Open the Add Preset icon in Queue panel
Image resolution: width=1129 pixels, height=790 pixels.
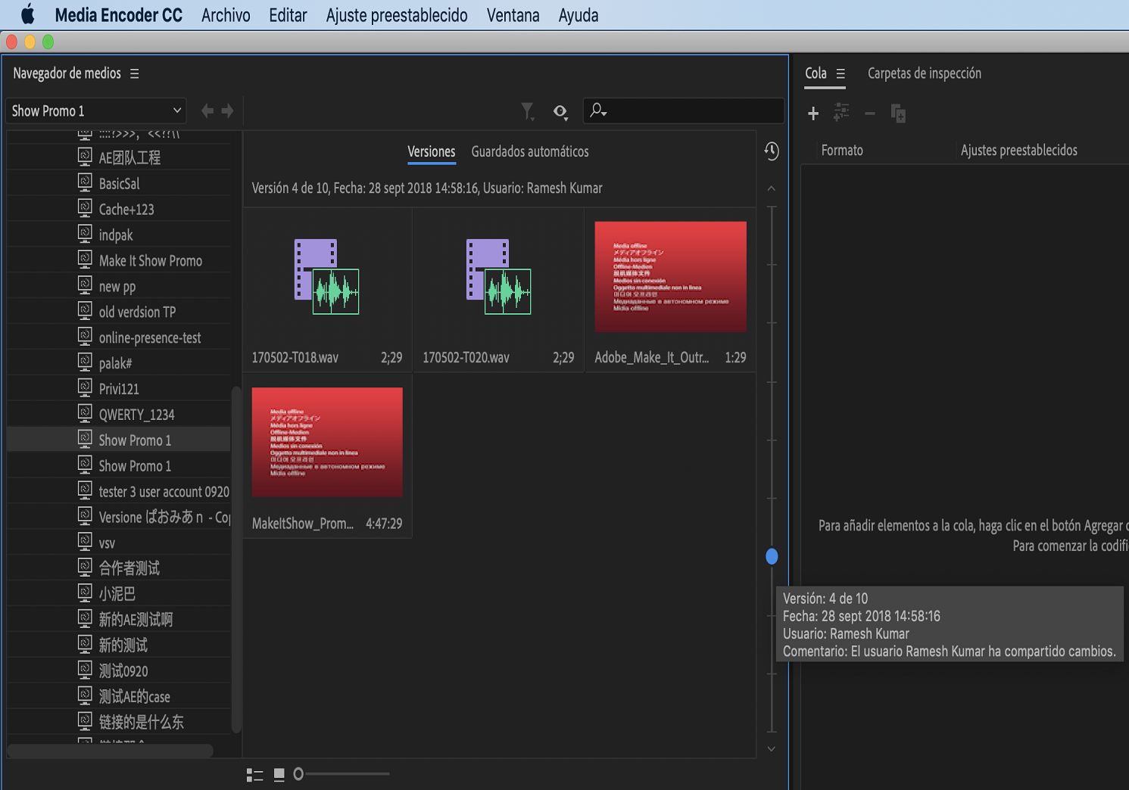(x=841, y=113)
